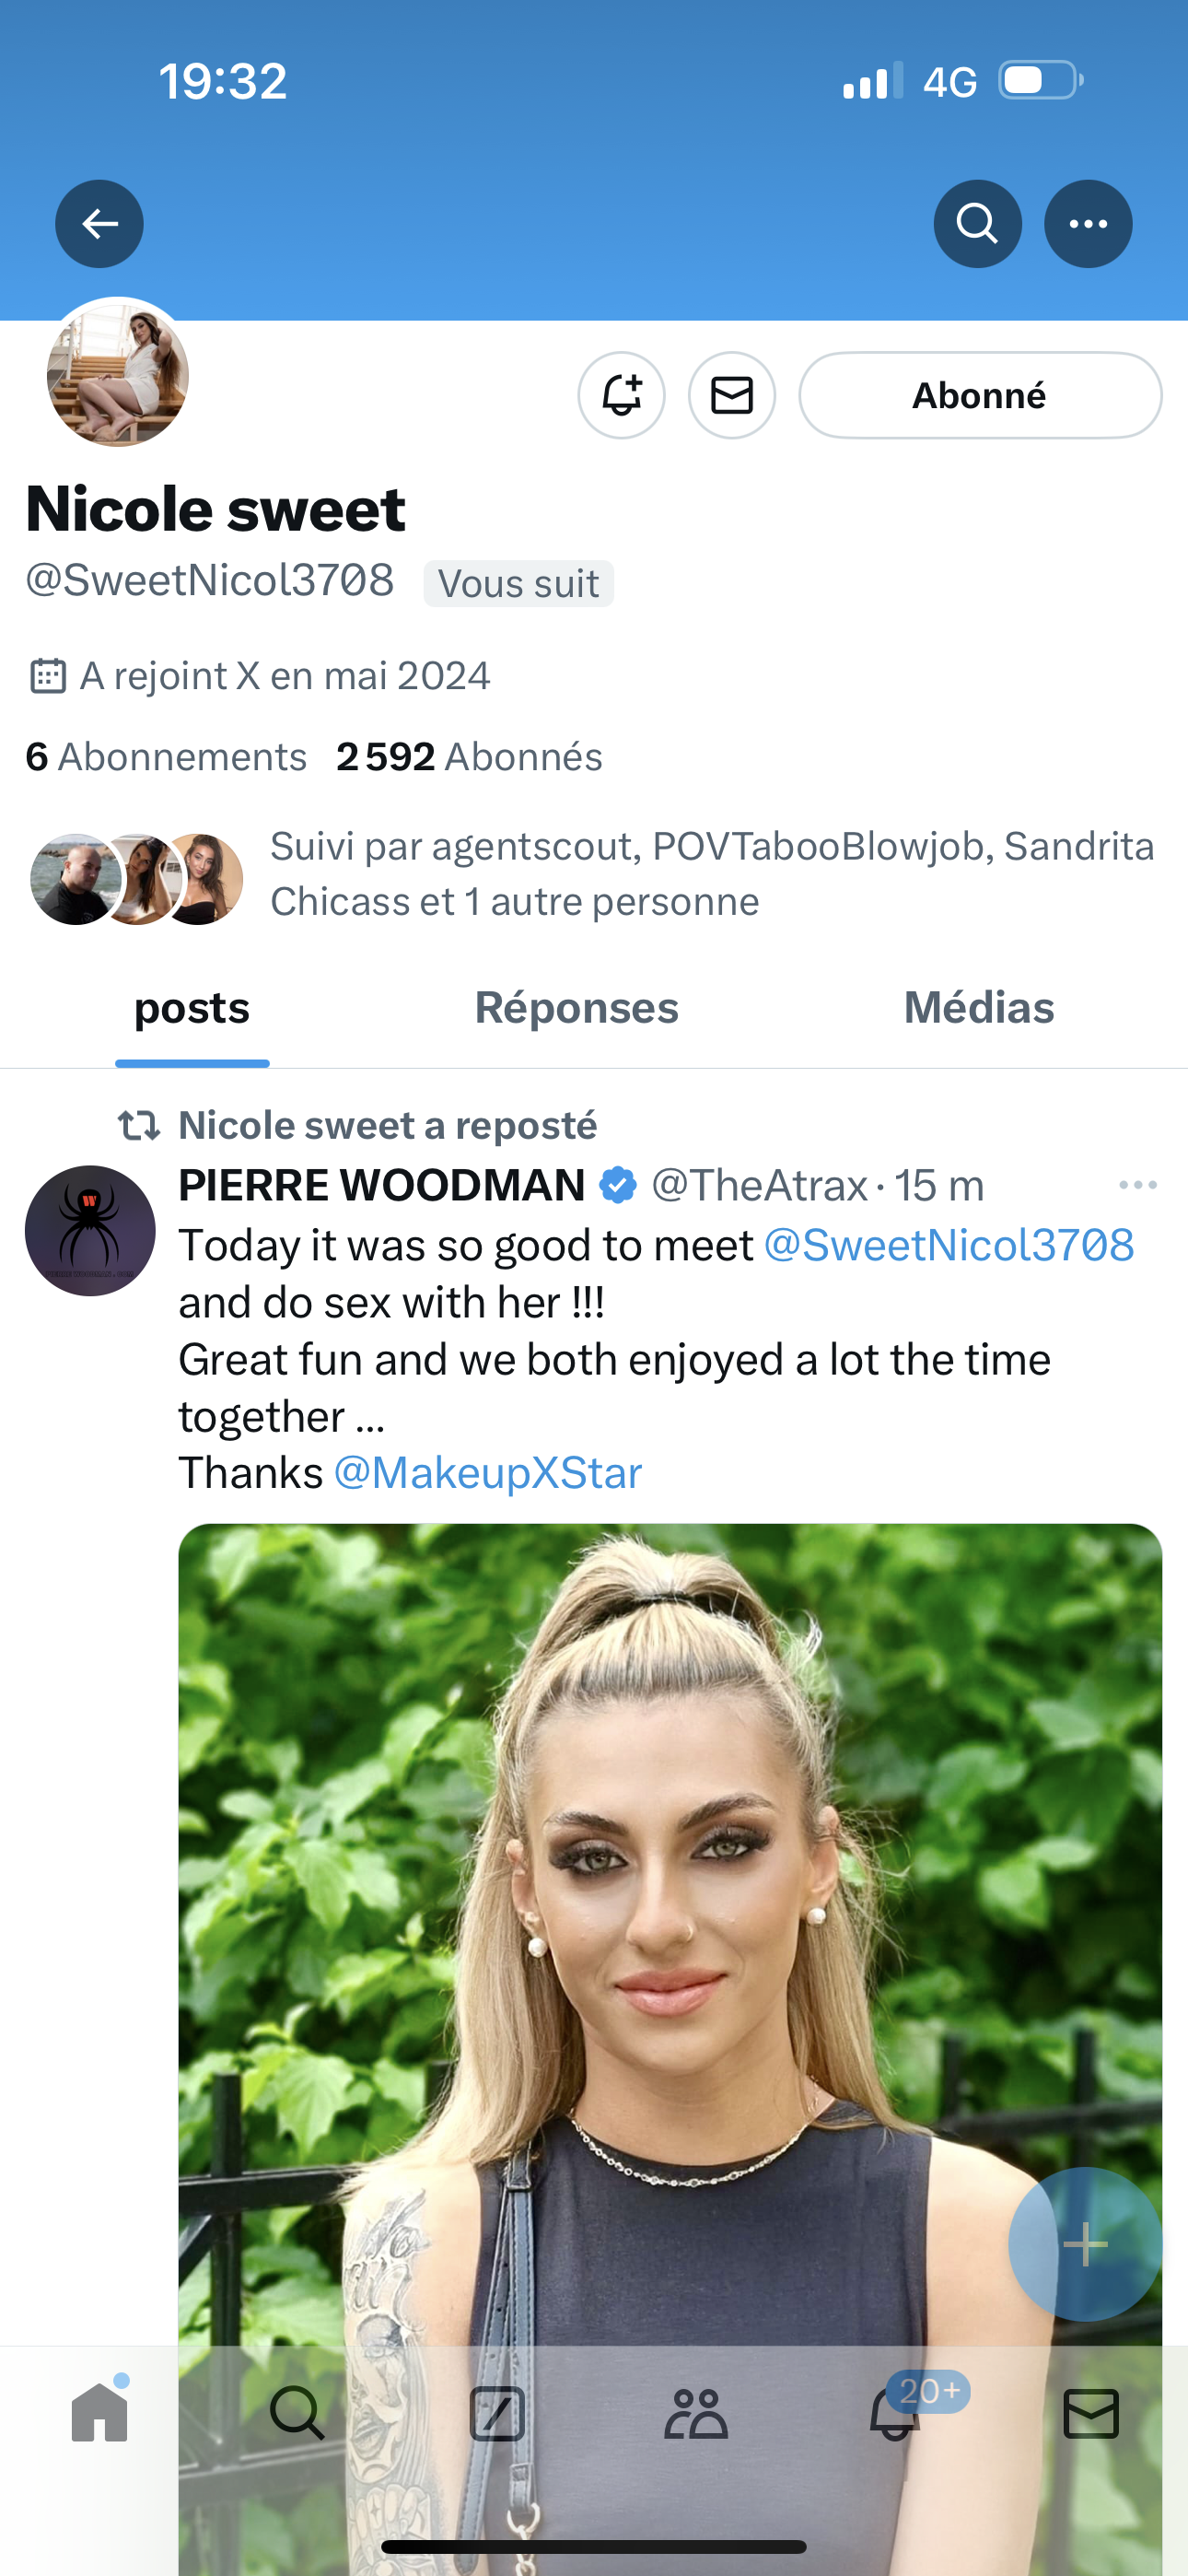
Task: Open profile search magnifier icon
Action: pos(977,223)
